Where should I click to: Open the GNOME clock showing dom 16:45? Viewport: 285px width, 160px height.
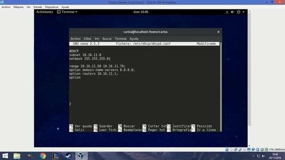pos(141,12)
